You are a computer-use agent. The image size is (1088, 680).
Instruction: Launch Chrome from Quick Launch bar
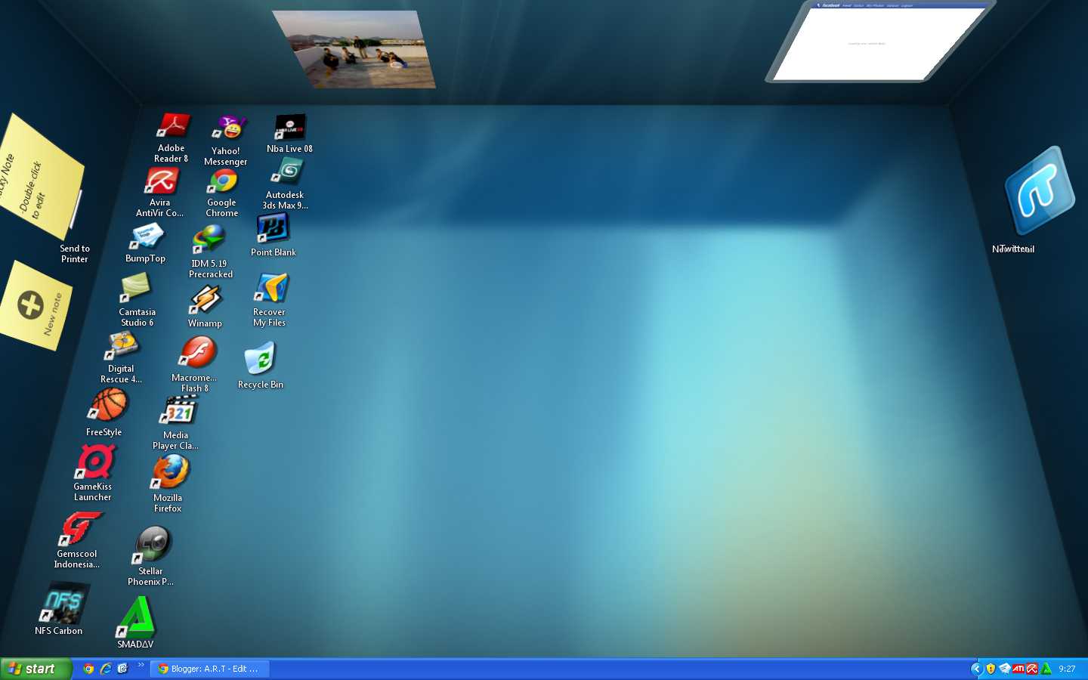(88, 669)
